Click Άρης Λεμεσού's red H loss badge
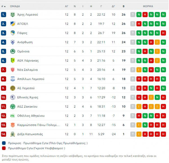The width and height of the screenshot is (169, 163). tap(145, 14)
